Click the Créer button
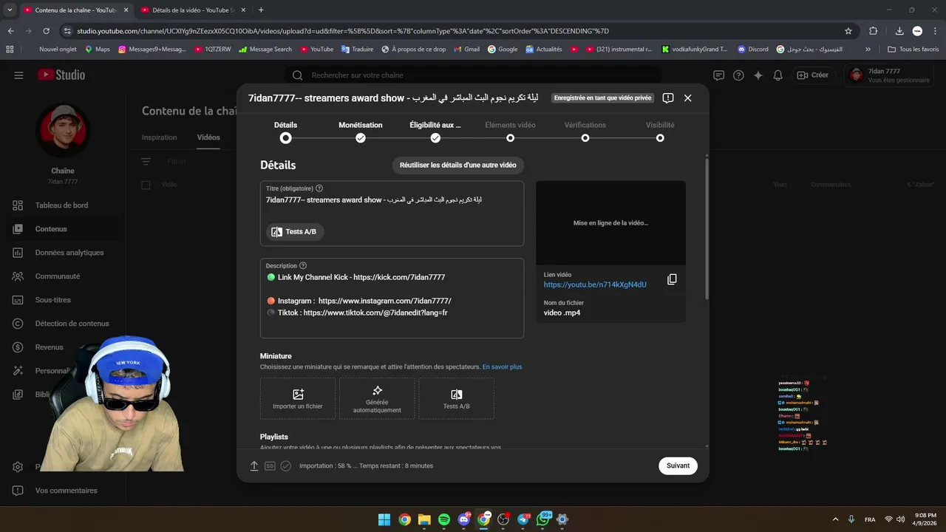 tap(813, 75)
